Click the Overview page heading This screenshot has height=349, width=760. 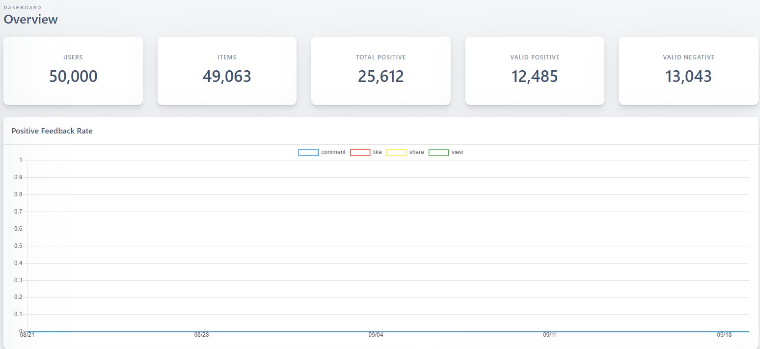point(30,20)
